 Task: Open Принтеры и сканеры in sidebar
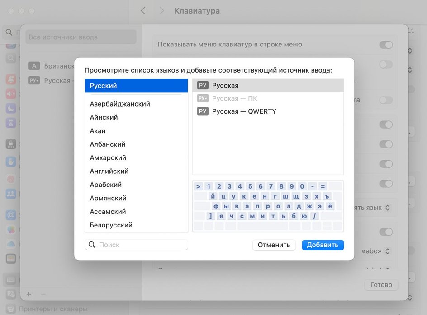coord(53,309)
